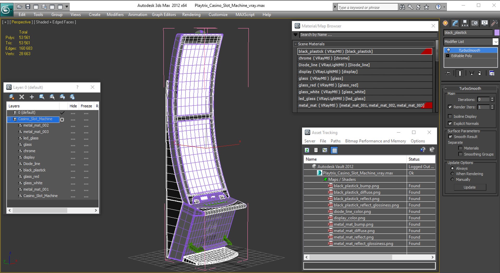Enable Separate by Smoothing Groups
The image size is (500, 273).
click(x=460, y=154)
